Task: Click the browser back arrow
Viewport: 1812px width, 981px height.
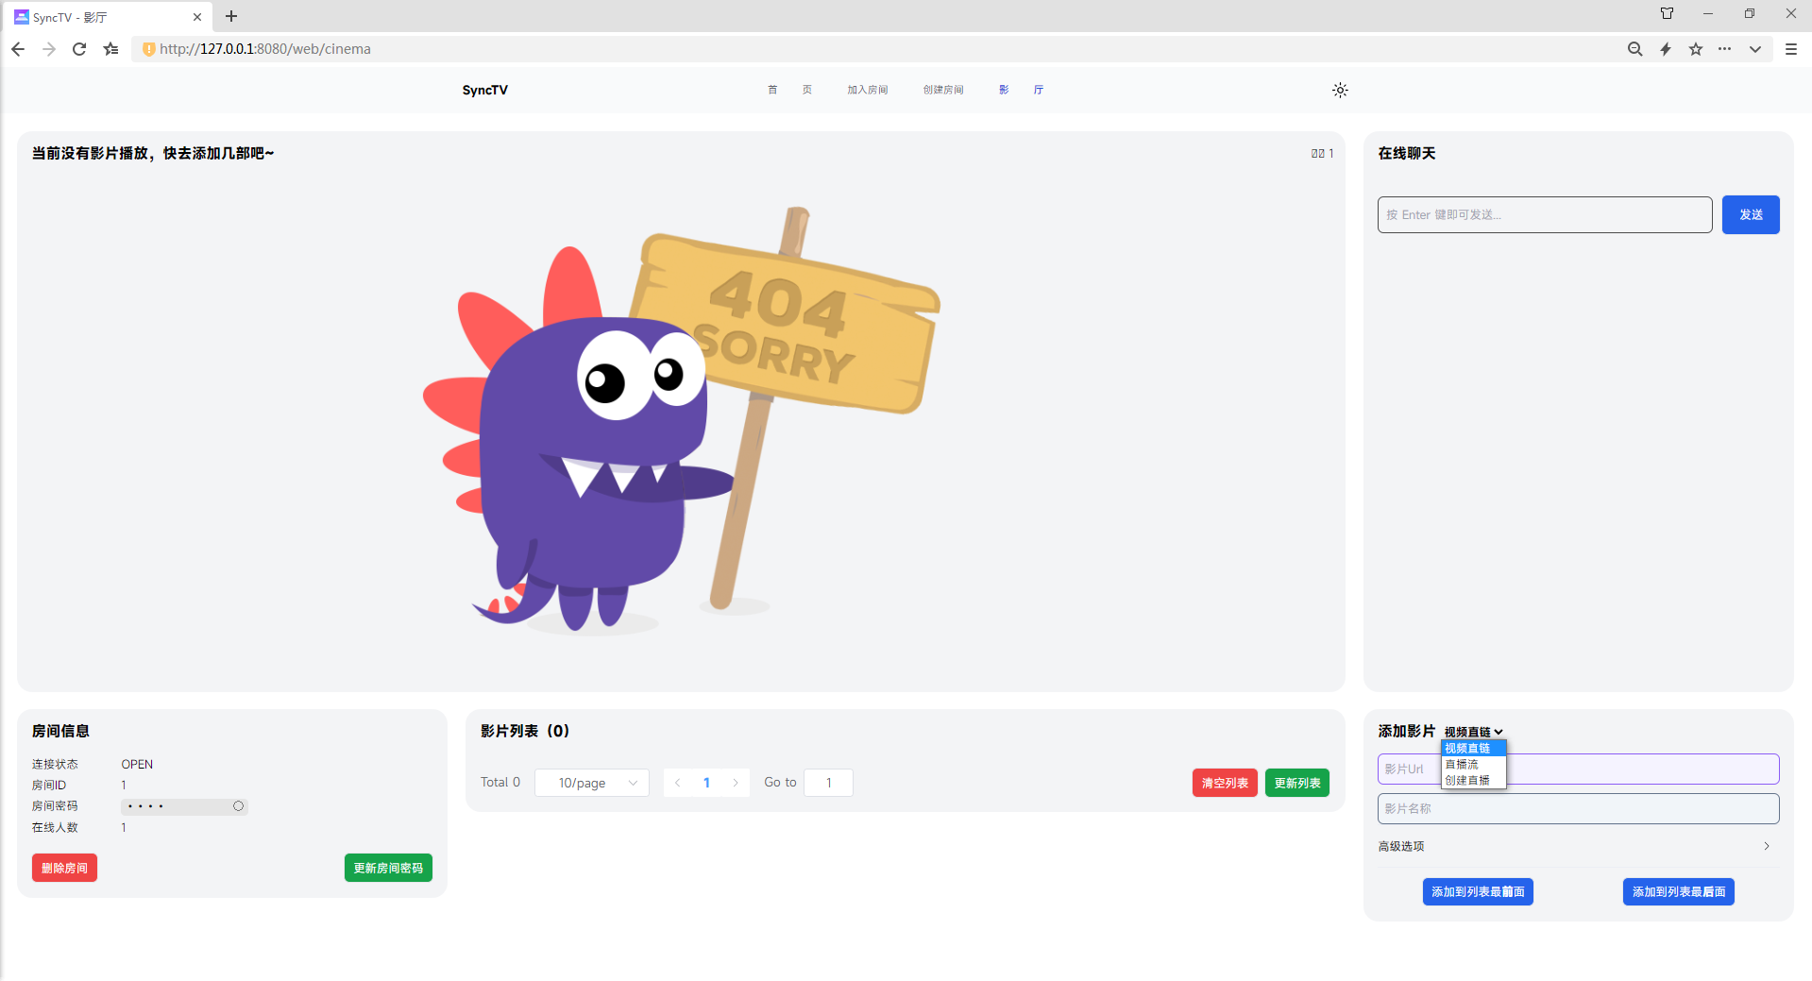Action: point(18,49)
